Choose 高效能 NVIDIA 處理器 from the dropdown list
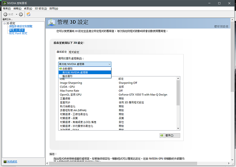The image size is (236, 167). [85, 73]
